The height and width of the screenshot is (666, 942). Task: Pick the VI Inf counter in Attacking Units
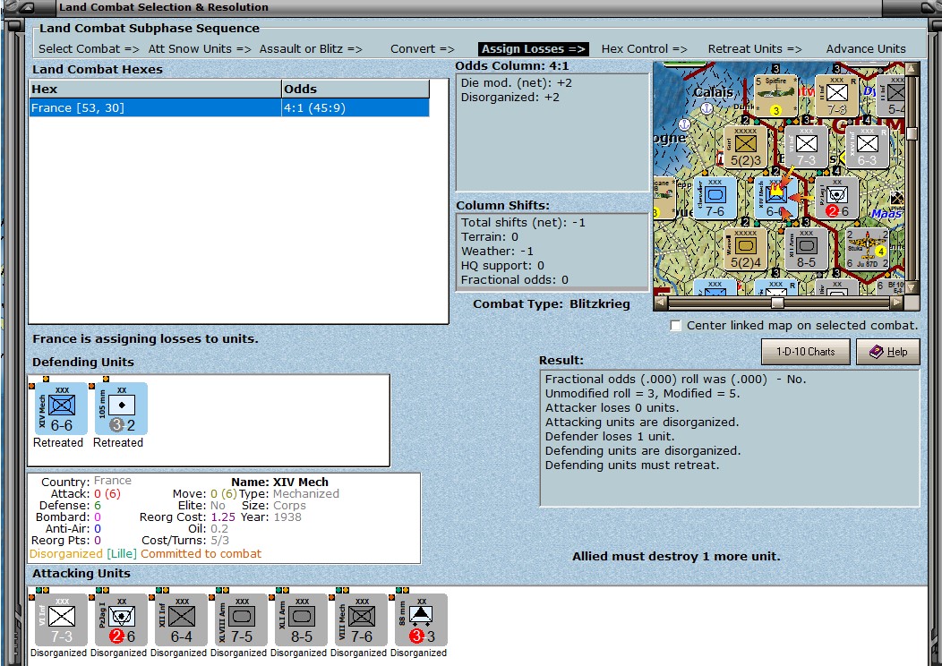[x=61, y=620]
